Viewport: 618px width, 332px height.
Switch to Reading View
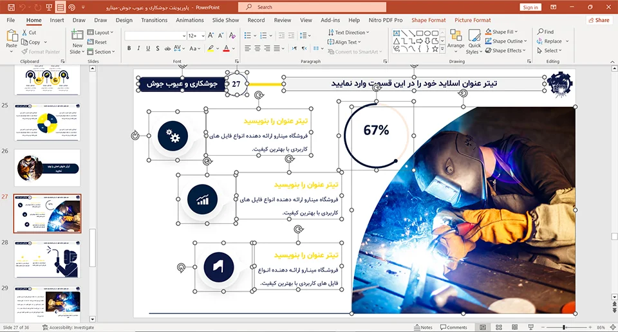[x=515, y=327]
